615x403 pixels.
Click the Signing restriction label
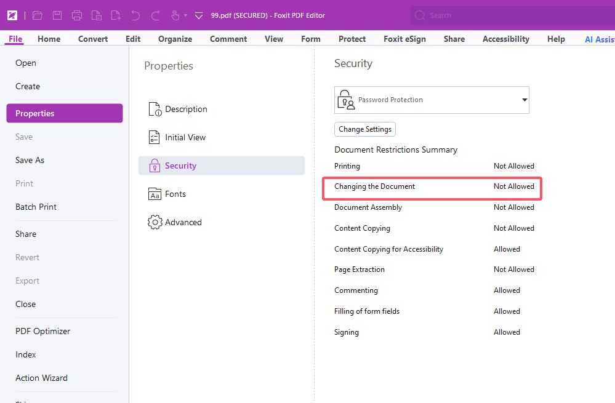point(347,332)
